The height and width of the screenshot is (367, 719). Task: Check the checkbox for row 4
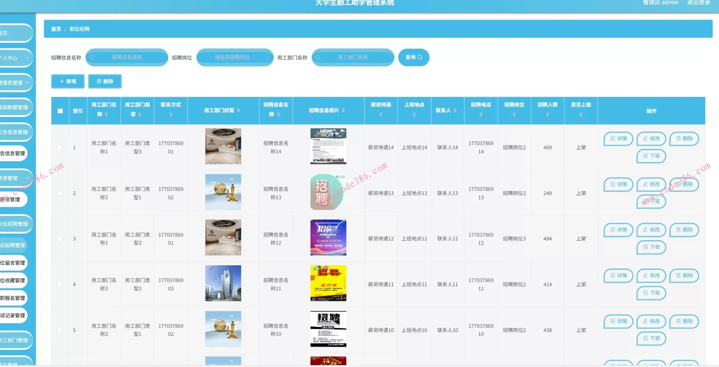[60, 285]
